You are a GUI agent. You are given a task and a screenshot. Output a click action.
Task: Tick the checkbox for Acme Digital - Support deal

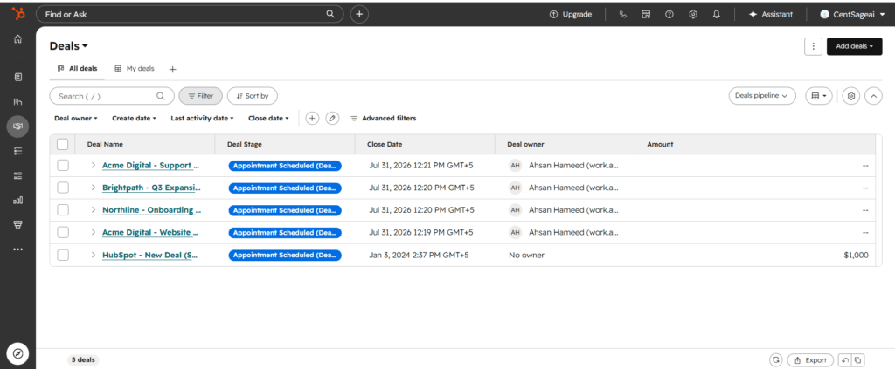(63, 165)
